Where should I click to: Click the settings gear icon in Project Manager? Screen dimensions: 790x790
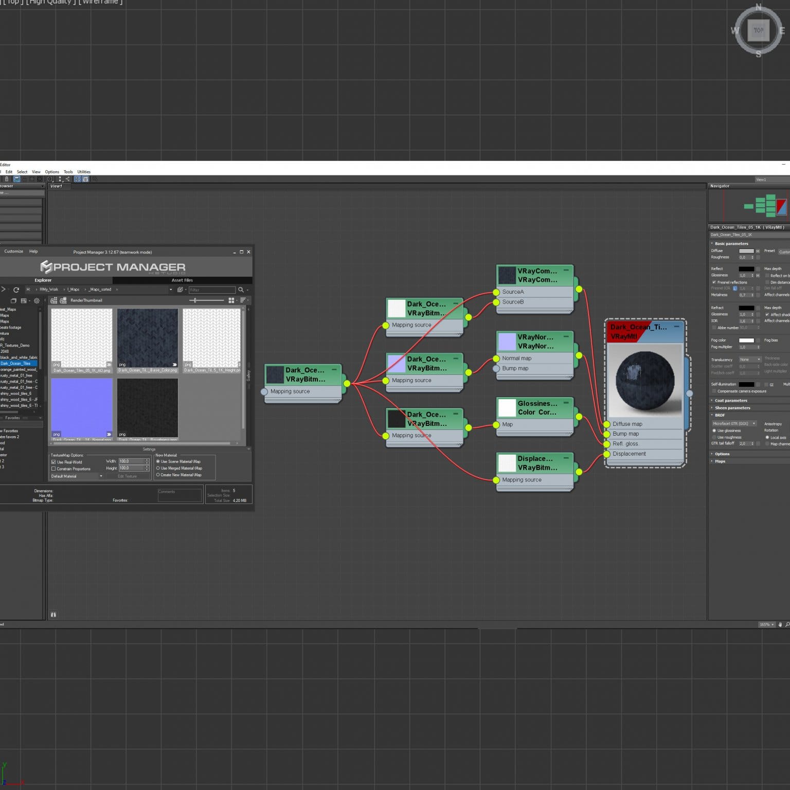pos(35,301)
